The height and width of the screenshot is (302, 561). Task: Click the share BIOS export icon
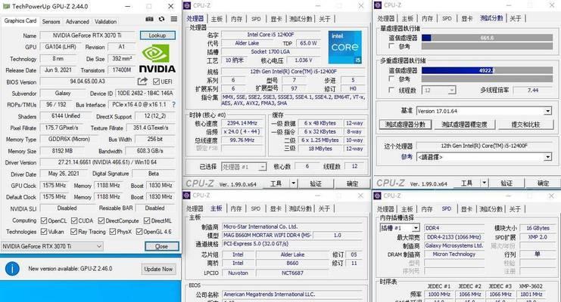tap(142, 82)
